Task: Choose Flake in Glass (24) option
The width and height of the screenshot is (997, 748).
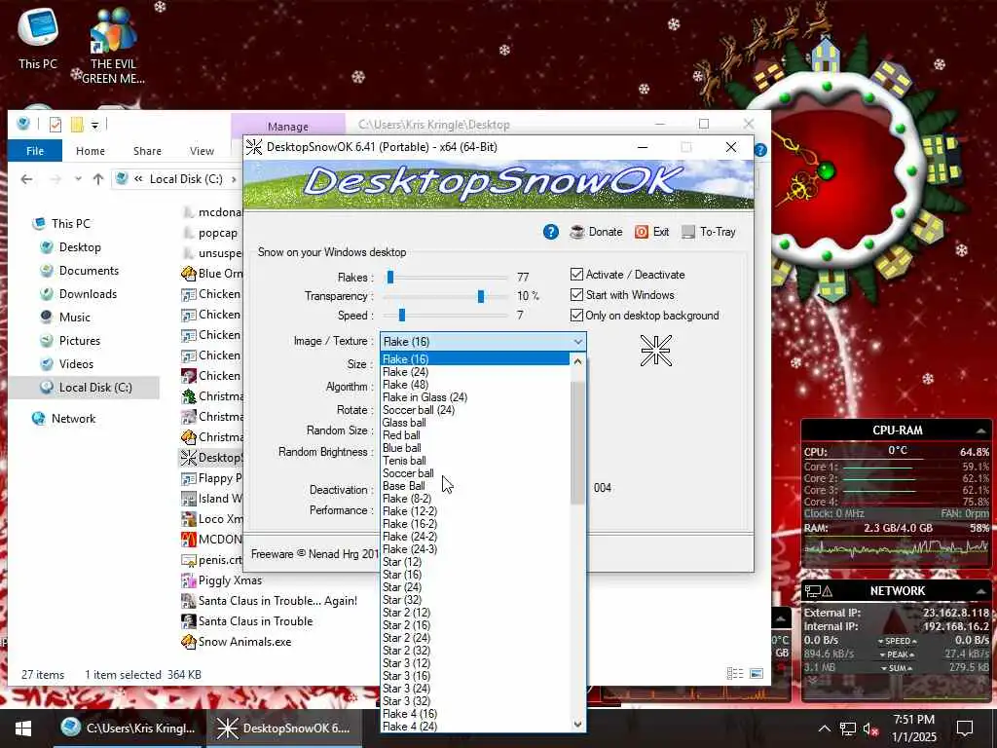Action: point(474,397)
